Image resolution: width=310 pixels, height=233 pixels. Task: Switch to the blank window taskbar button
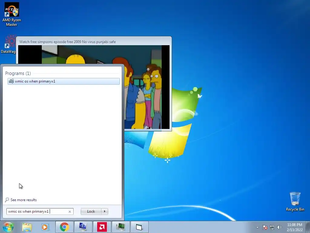click(x=139, y=227)
